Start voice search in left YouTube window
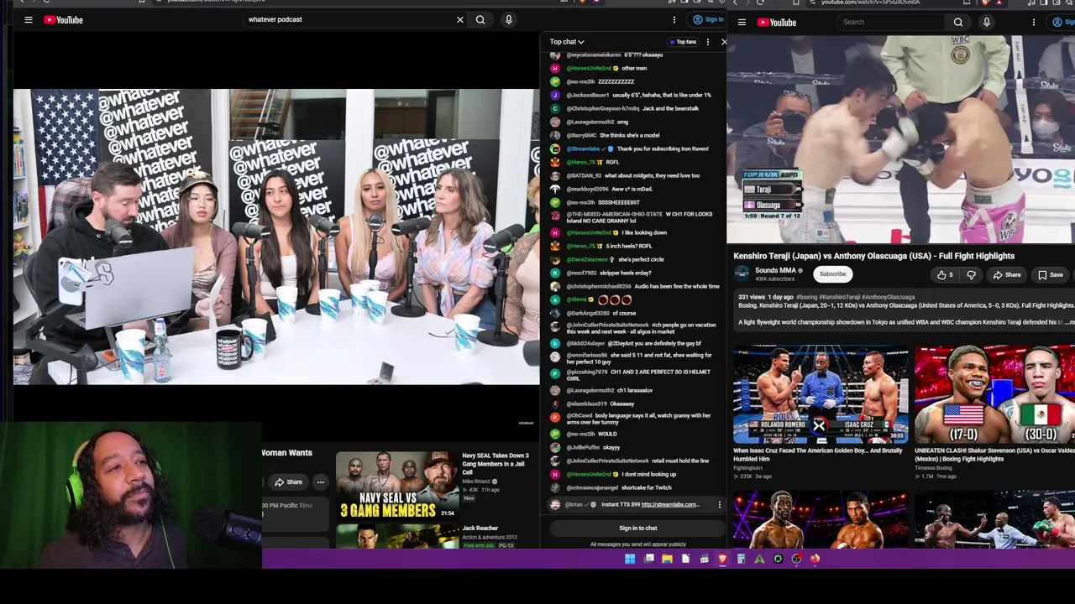 (x=508, y=19)
